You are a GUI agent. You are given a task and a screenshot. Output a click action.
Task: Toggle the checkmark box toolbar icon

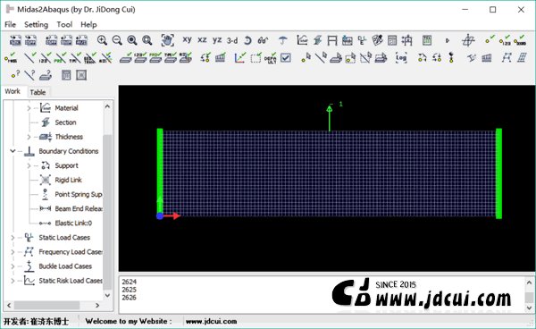click(286, 58)
